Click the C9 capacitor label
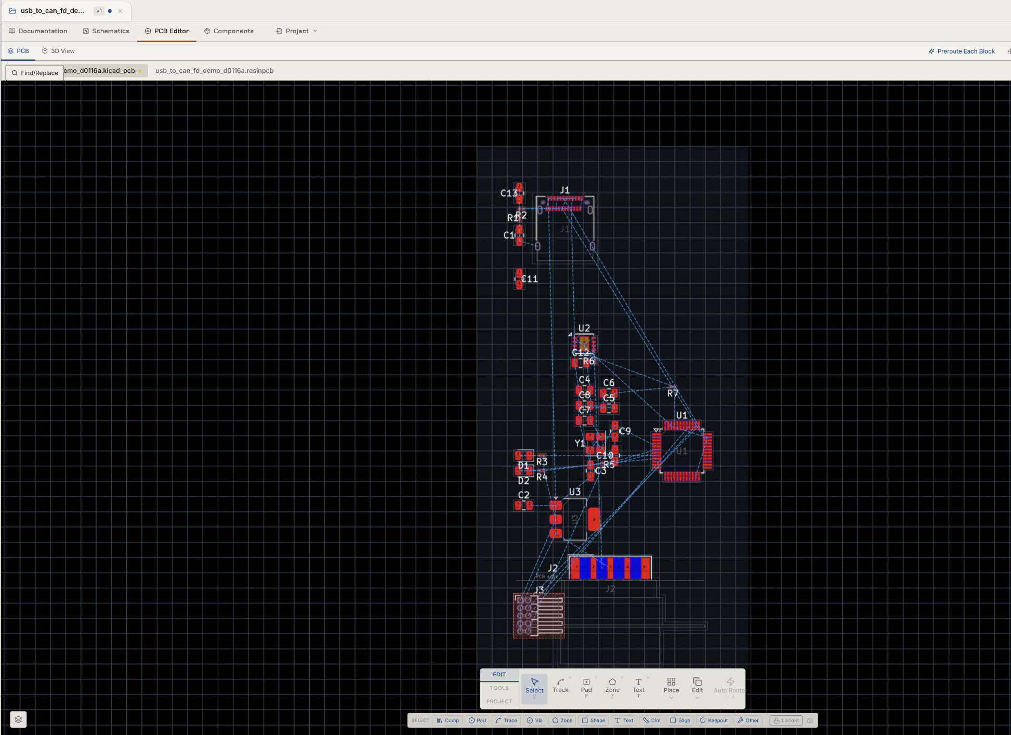This screenshot has width=1011, height=735. (x=625, y=431)
